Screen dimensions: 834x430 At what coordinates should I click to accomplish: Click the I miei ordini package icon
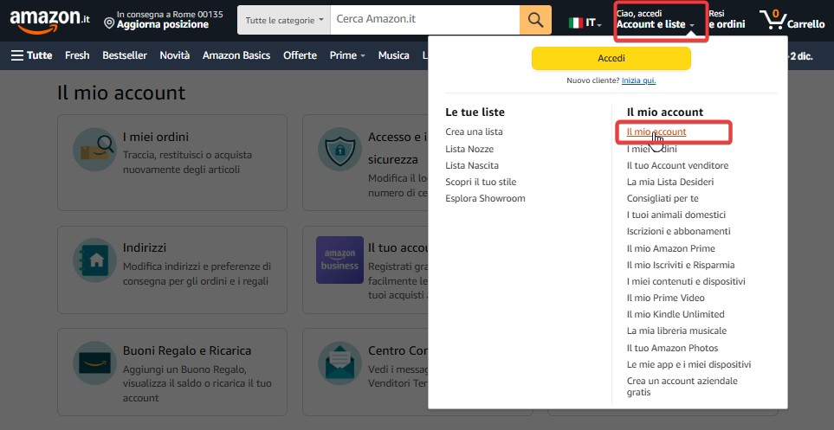click(x=93, y=148)
